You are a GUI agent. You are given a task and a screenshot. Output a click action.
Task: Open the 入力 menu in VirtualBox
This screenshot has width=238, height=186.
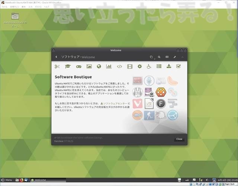[30, 7]
